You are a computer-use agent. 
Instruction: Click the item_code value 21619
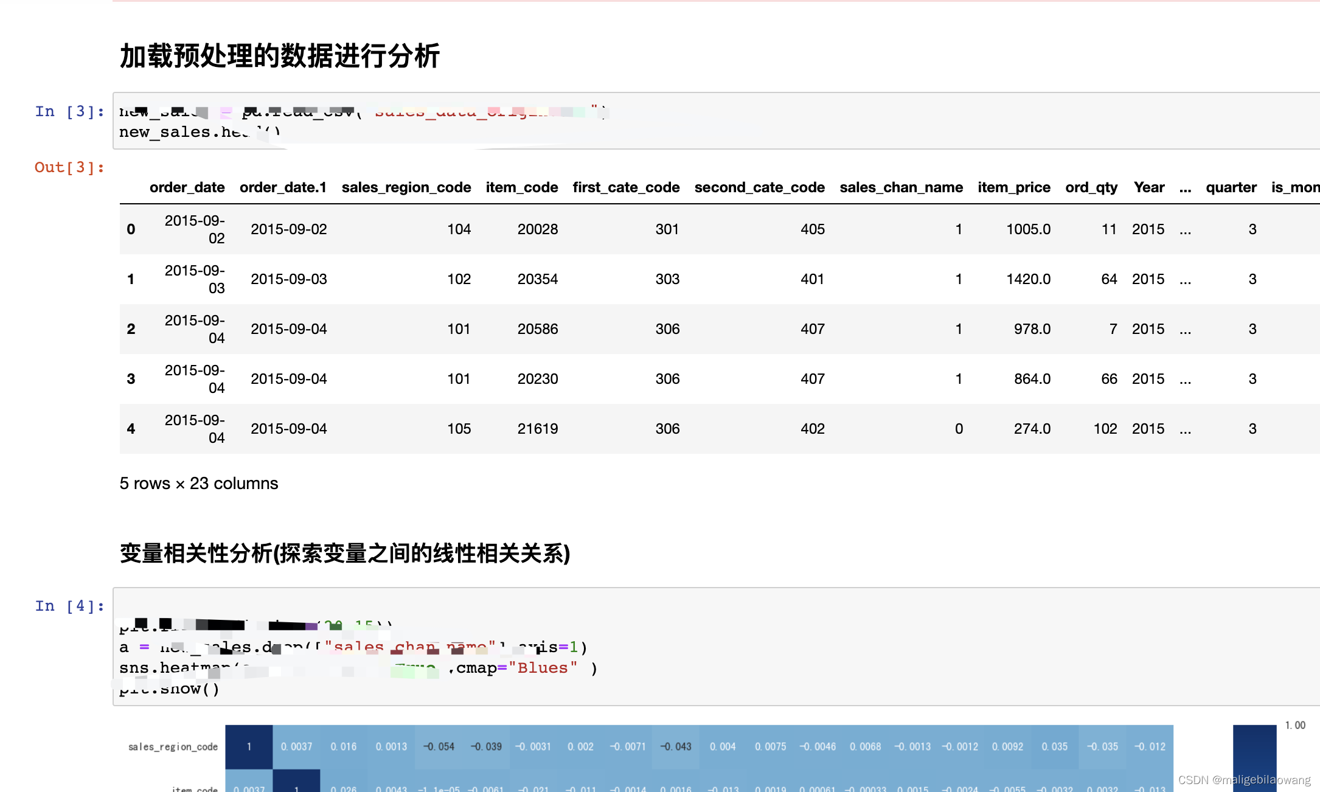tap(538, 429)
